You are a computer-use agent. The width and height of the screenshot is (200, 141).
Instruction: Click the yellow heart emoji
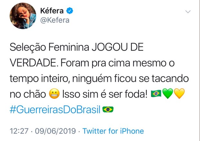click(179, 94)
